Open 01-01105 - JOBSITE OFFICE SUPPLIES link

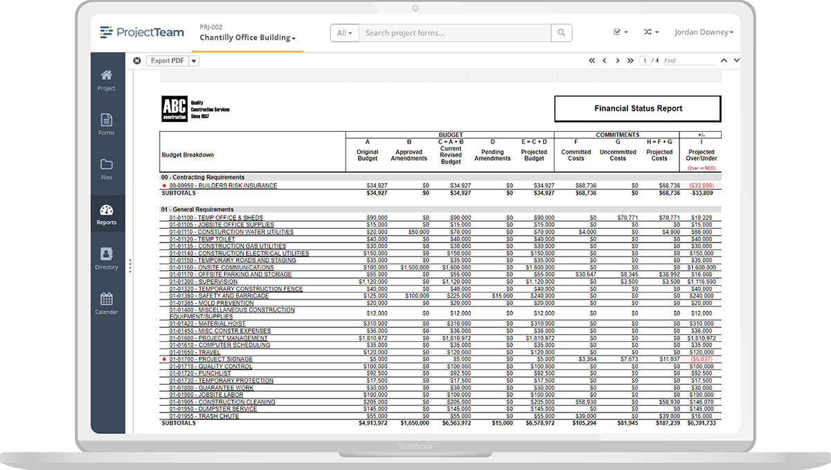(222, 225)
